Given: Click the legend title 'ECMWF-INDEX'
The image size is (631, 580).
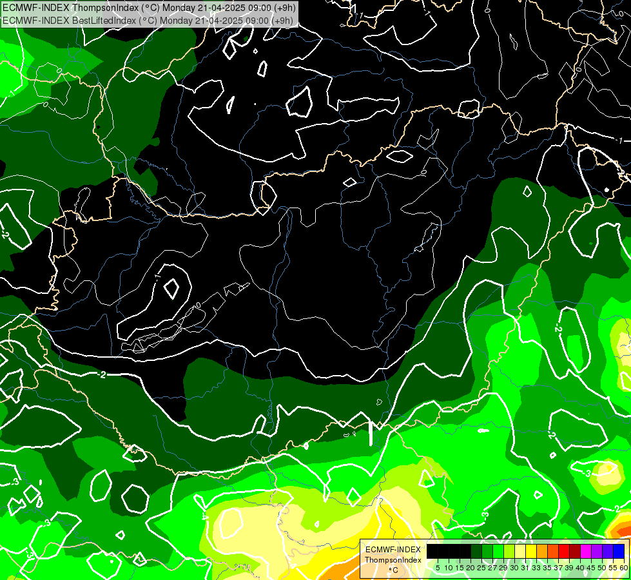Looking at the screenshot, I should [393, 550].
